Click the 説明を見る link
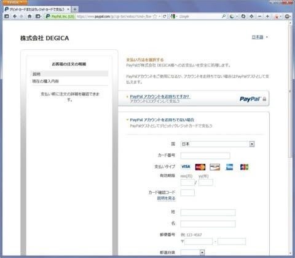This screenshot has height=258, width=295. coord(166,198)
